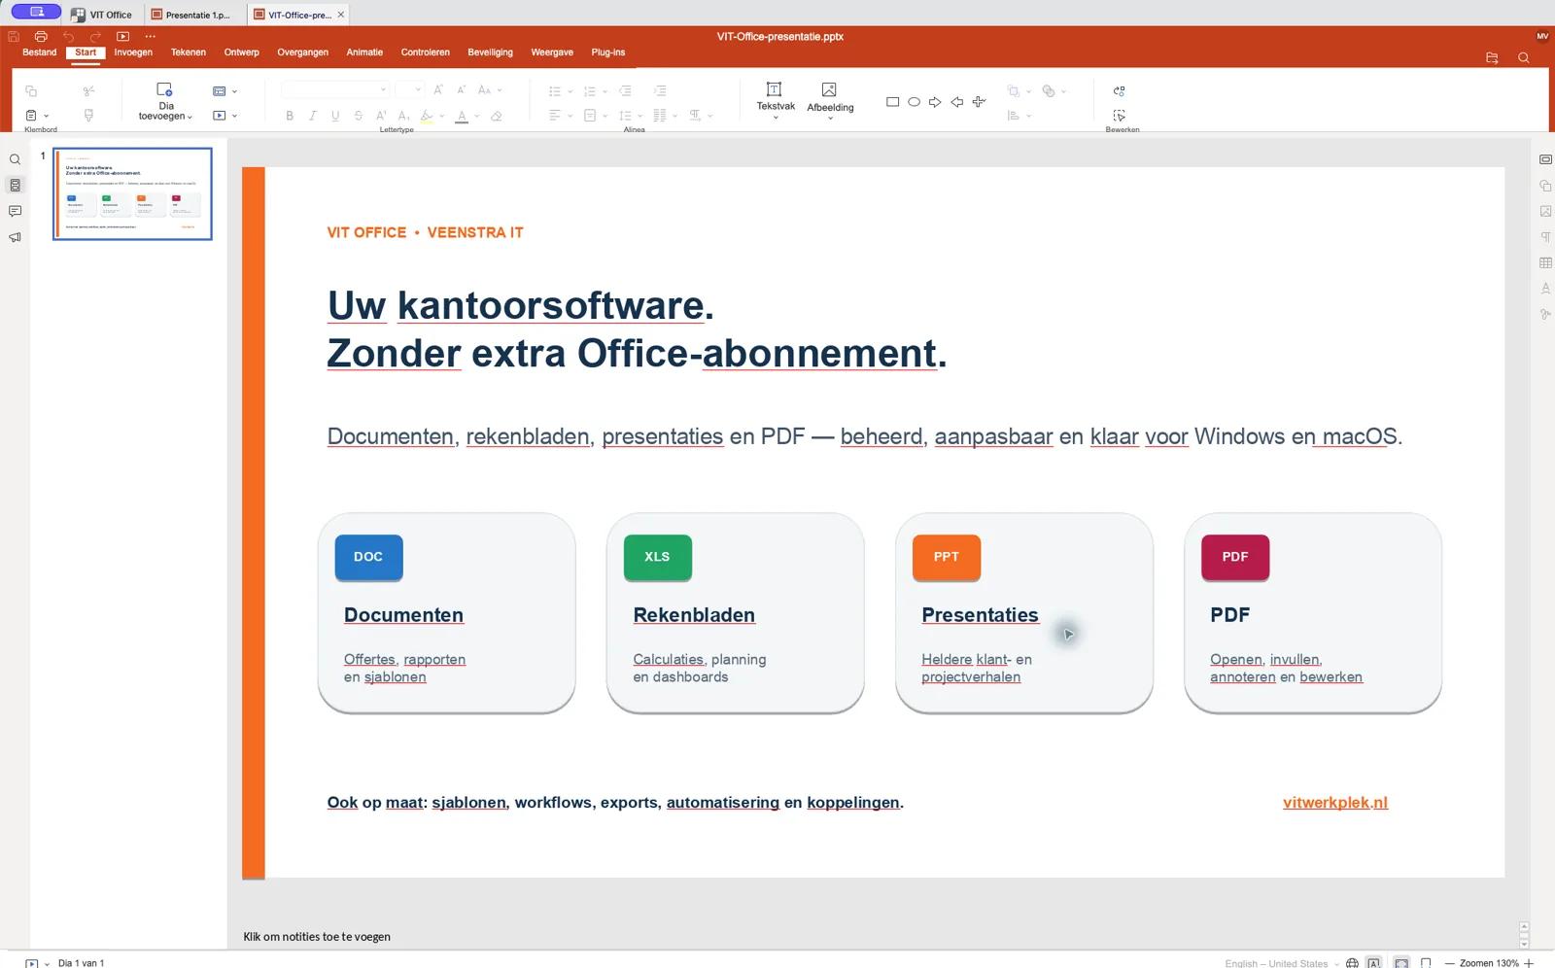1555x968 pixels.
Task: Zoom in with the plus button
Action: [x=1529, y=963]
